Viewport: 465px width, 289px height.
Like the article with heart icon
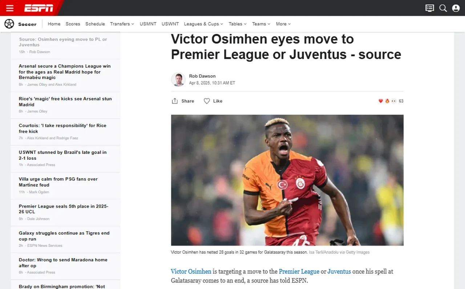tap(207, 101)
